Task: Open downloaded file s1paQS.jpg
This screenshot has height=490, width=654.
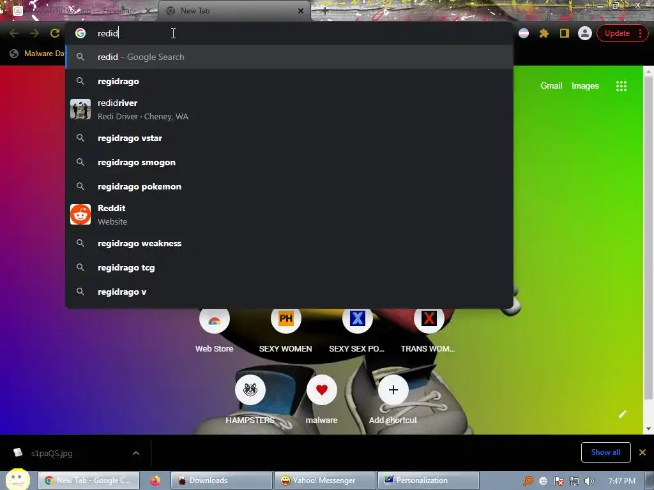Action: pyautogui.click(x=52, y=454)
